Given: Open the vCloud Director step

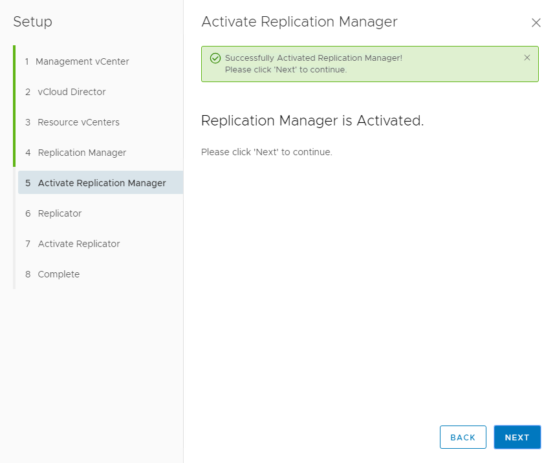Looking at the screenshot, I should pyautogui.click(x=71, y=92).
